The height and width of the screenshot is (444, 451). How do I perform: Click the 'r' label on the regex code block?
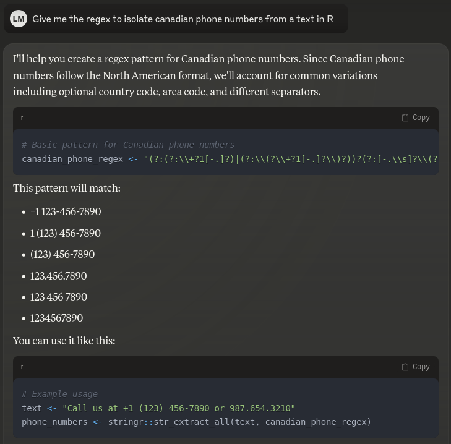click(x=23, y=117)
